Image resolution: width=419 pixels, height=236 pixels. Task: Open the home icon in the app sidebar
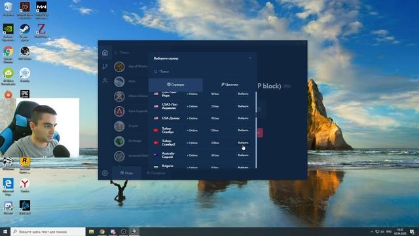(105, 52)
